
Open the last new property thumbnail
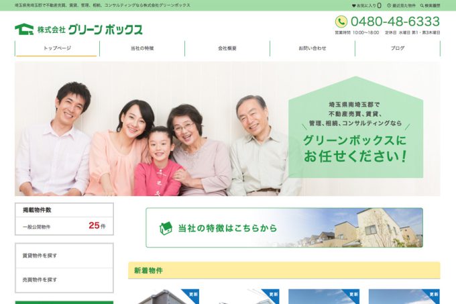point(404,297)
